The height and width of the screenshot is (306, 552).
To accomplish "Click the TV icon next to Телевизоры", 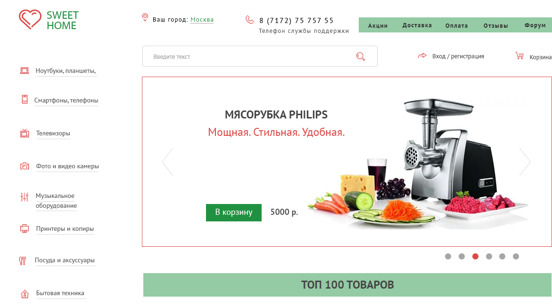I will (x=25, y=133).
